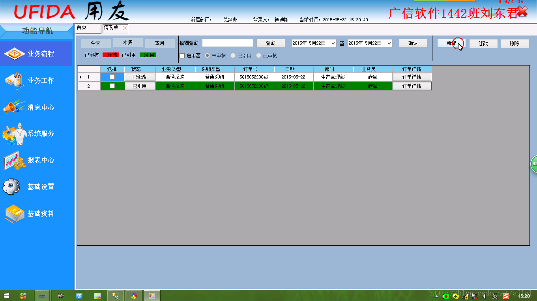Open the end date dropdown
The image size is (537, 301).
[389, 43]
